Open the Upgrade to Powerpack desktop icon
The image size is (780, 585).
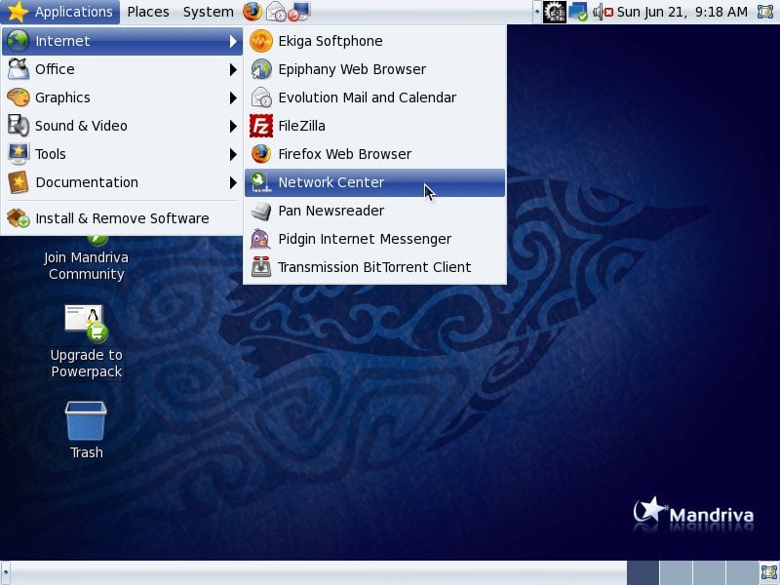[86, 342]
